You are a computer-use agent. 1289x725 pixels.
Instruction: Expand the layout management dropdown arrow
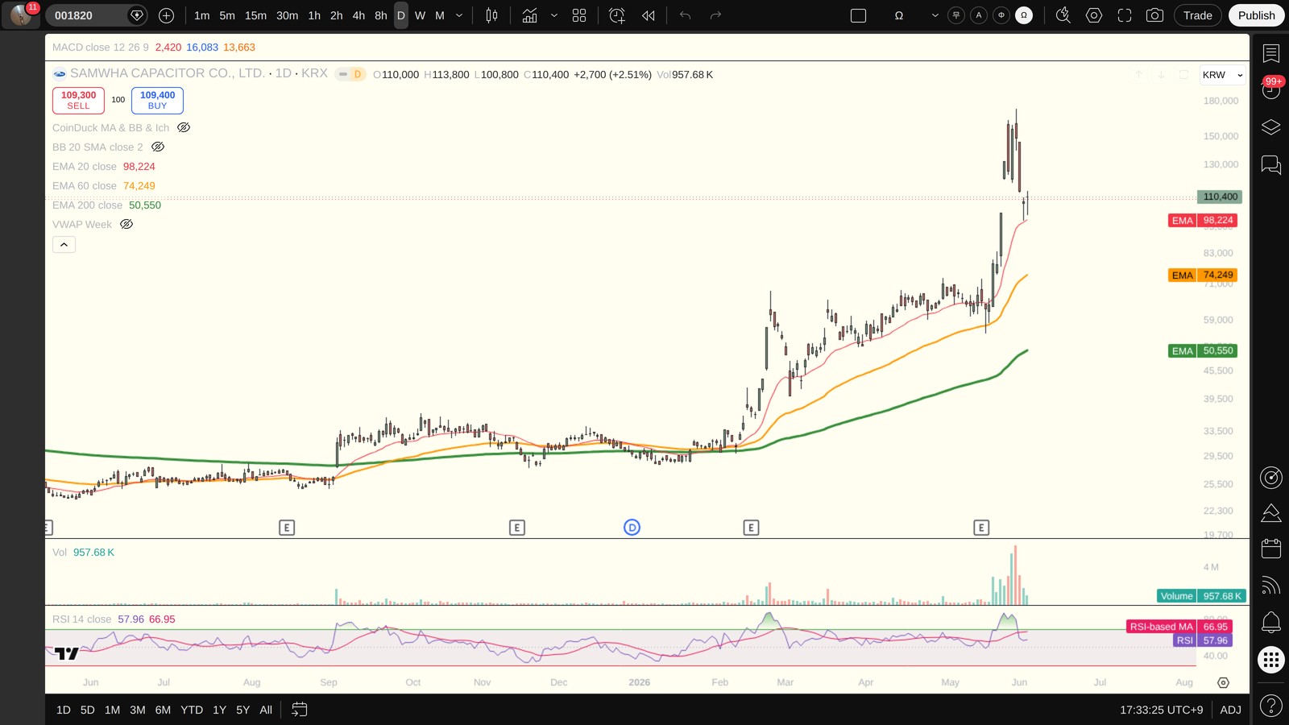pos(935,15)
